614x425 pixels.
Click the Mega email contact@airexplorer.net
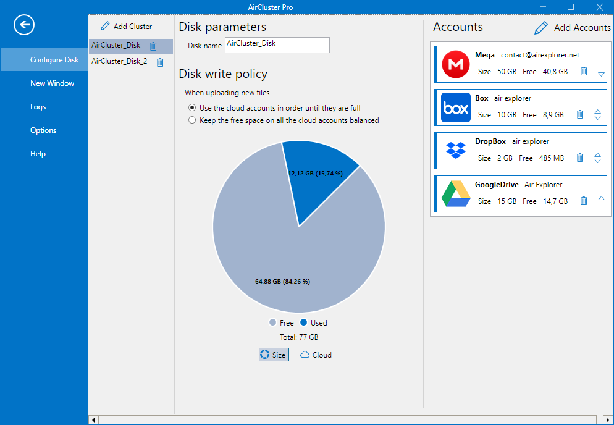tap(540, 55)
